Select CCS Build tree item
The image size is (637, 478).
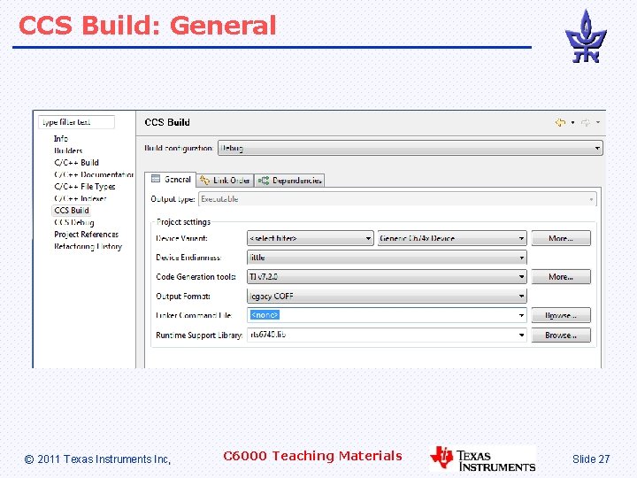72,210
